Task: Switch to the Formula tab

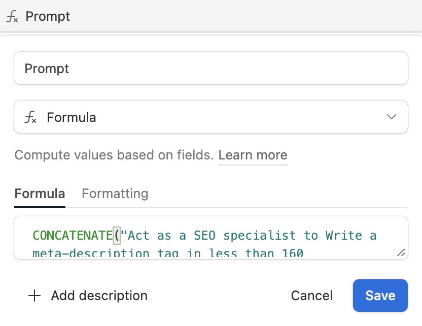Action: click(x=40, y=193)
